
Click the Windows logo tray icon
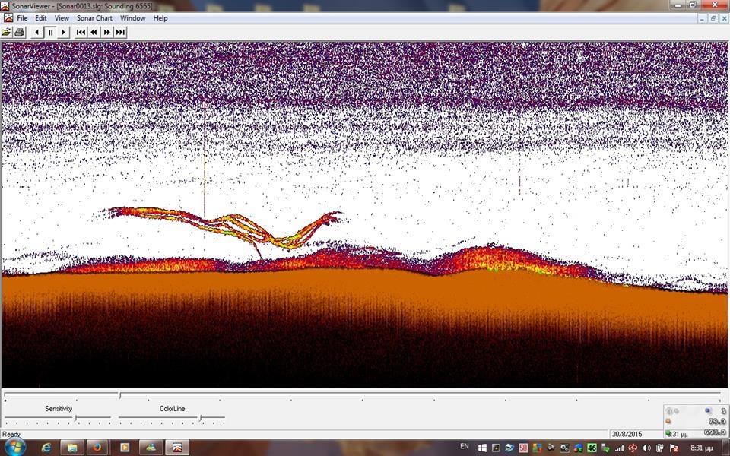coord(482,448)
